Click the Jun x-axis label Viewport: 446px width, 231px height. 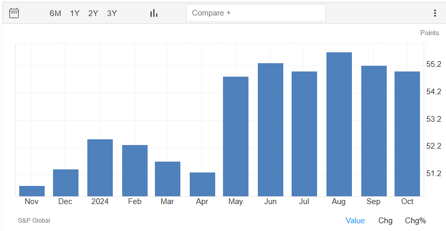tap(270, 201)
